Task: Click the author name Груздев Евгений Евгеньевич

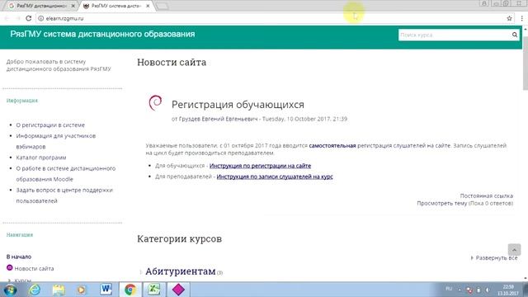Action: [218, 119]
